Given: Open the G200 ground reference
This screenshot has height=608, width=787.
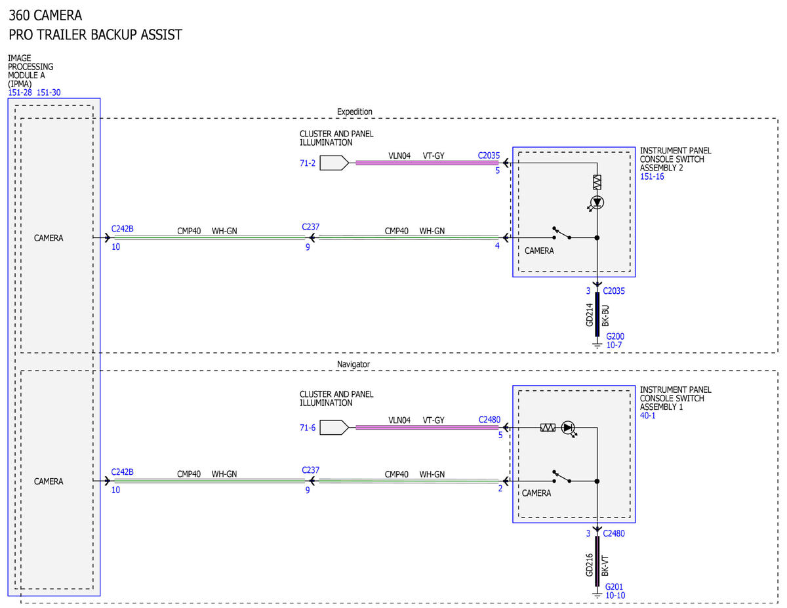Looking at the screenshot, I should (x=615, y=336).
